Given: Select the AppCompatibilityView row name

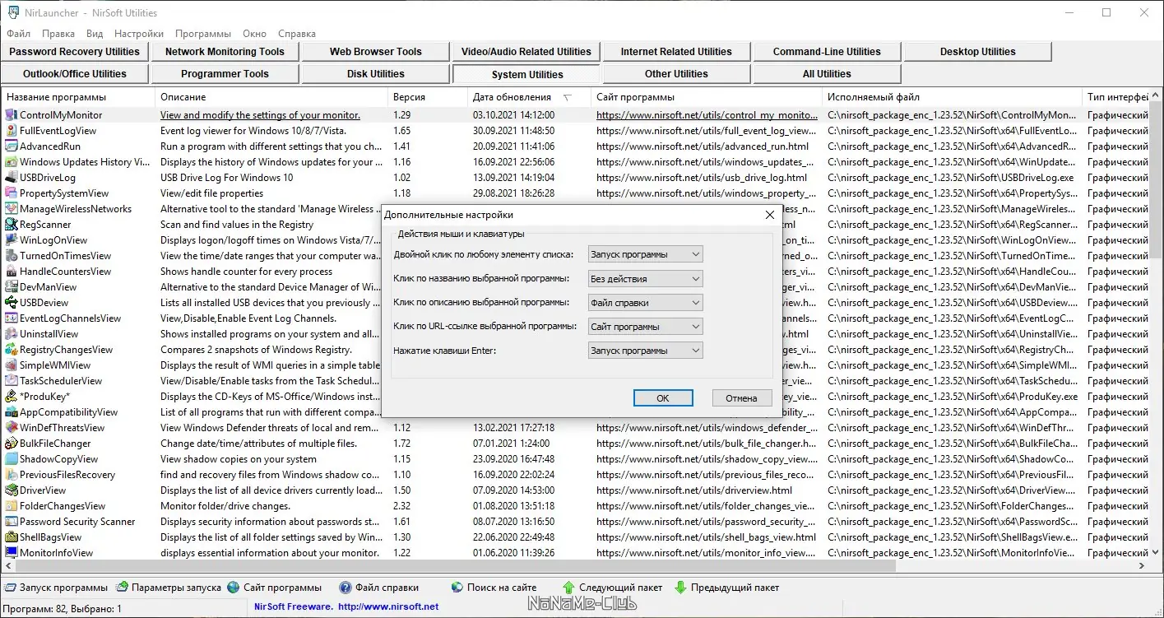Looking at the screenshot, I should coord(69,412).
